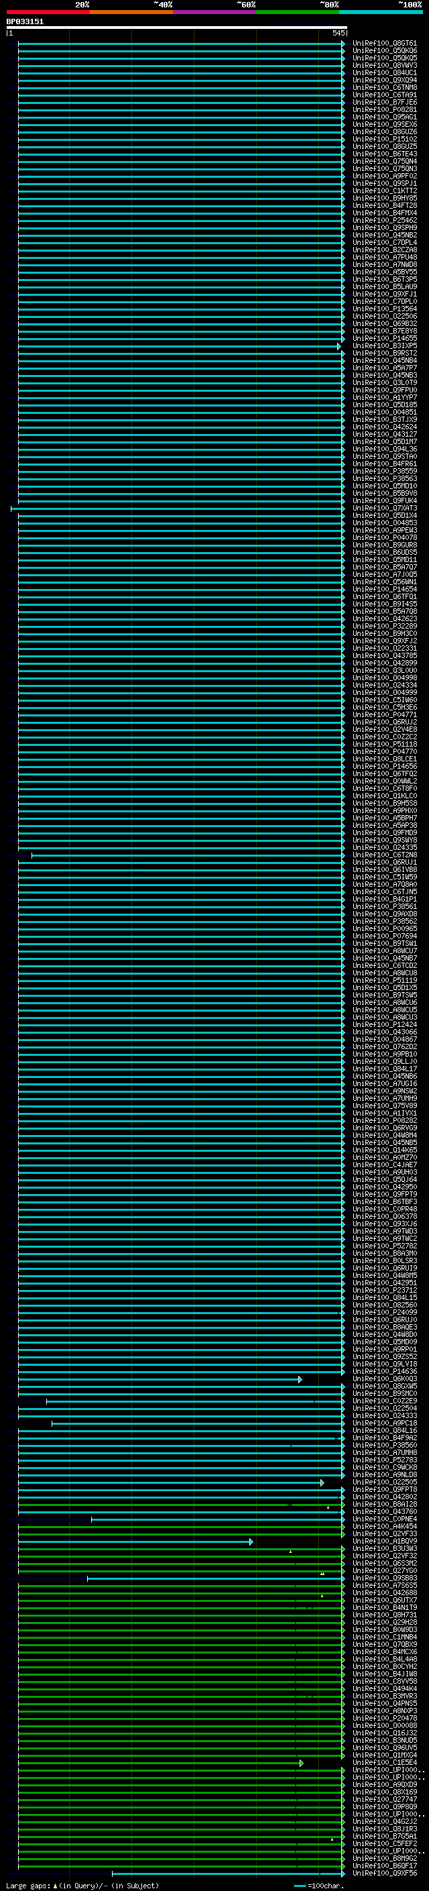Click the UniRef100_C6T2N8 label

(385, 855)
